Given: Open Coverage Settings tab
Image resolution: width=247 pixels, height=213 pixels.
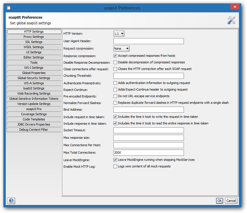Looking at the screenshot, I should (x=34, y=114).
